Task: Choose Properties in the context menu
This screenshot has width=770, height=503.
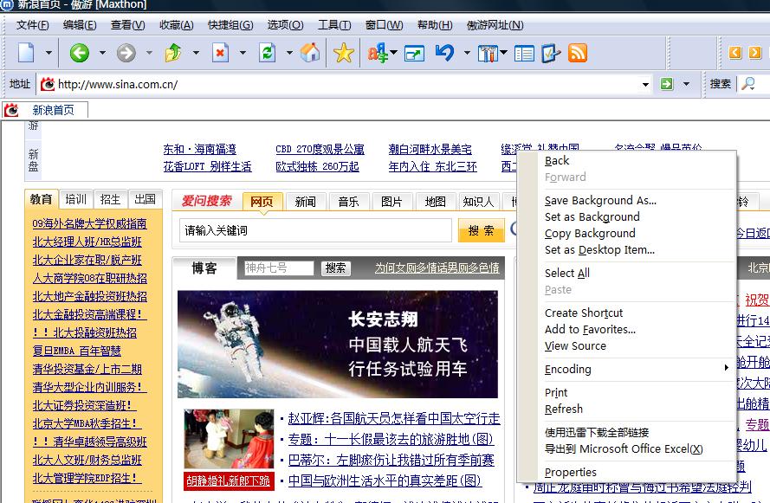Action: pyautogui.click(x=570, y=472)
